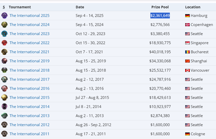Click The International 2022 tournament icon
The height and width of the screenshot is (139, 216).
tap(4, 43)
